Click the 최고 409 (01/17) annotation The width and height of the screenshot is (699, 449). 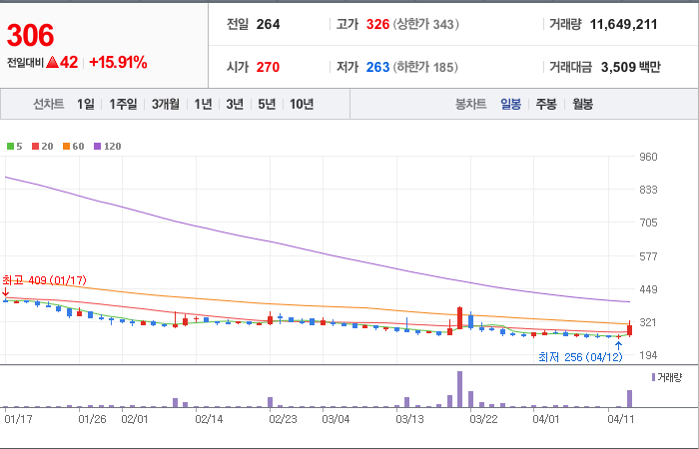click(45, 280)
